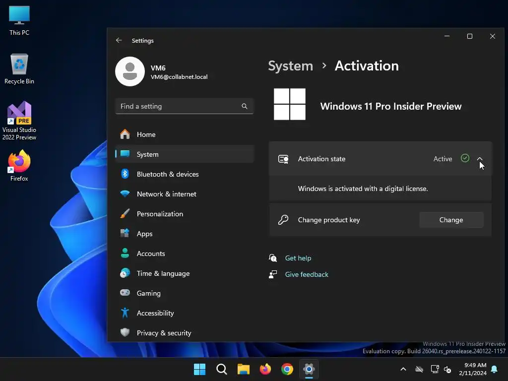This screenshot has height=381, width=508.
Task: Collapse the Activation state section chevron
Action: 480,159
